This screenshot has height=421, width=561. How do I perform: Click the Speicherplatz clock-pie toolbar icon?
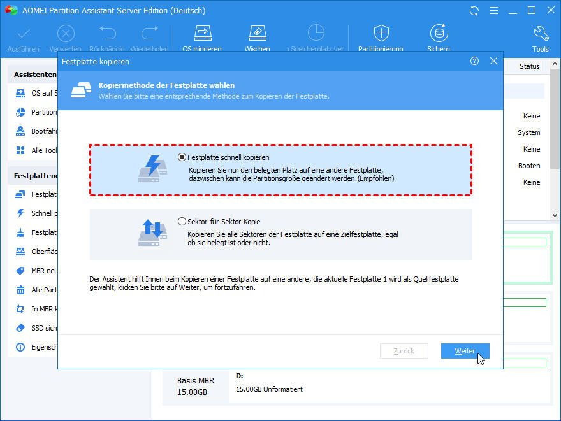click(x=316, y=33)
